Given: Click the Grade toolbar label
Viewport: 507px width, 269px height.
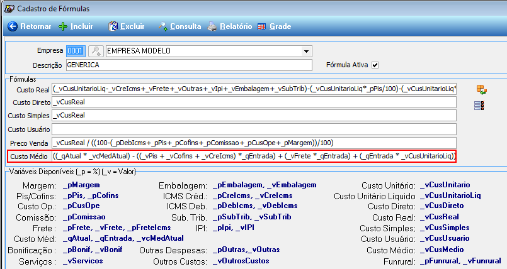Looking at the screenshot, I should tap(280, 26).
